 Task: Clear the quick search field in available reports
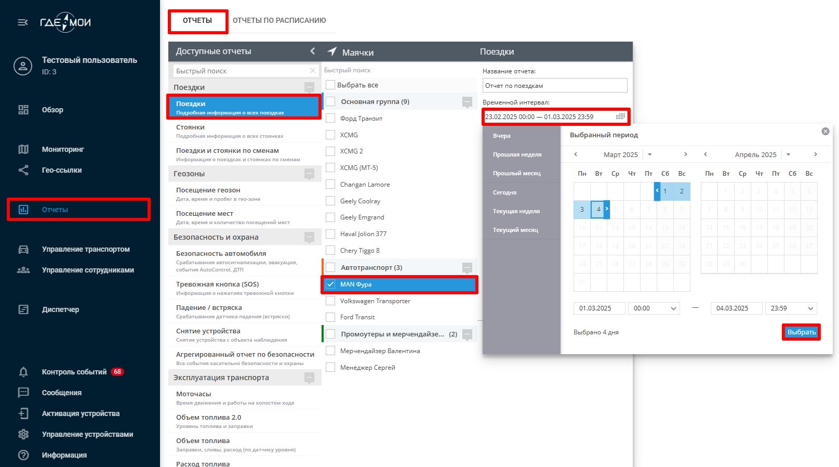coord(312,71)
